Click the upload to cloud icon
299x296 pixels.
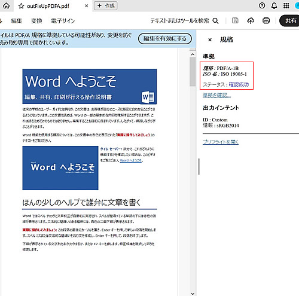[x=251, y=20]
